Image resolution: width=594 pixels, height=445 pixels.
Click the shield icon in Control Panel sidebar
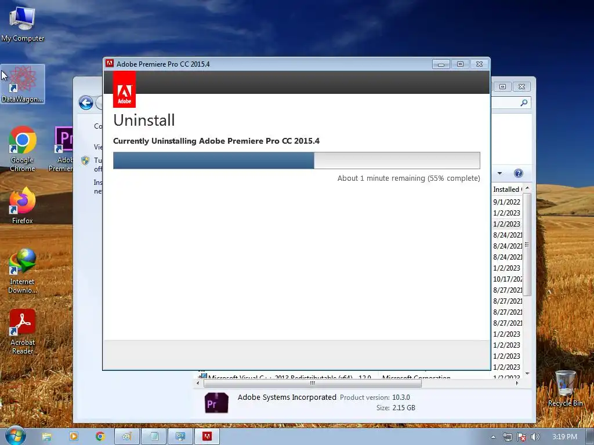tap(86, 161)
